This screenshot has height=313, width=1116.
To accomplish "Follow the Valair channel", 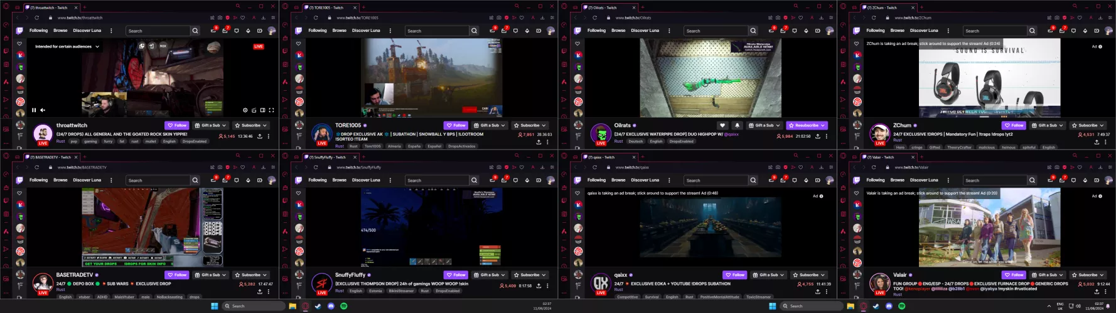I will (1014, 275).
